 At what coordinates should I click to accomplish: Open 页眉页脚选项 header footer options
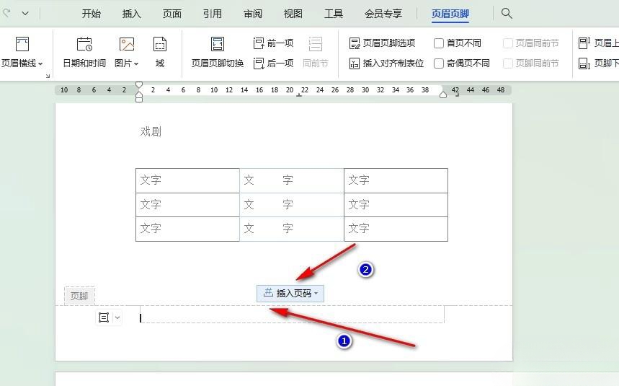(382, 43)
